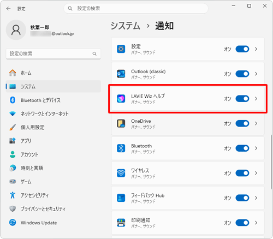Disable Bluetooth notifications toggle

pos(242,148)
